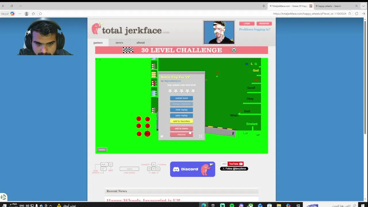Open the news tab
Image resolution: width=368 pixels, height=207 pixels.
pyautogui.click(x=119, y=43)
